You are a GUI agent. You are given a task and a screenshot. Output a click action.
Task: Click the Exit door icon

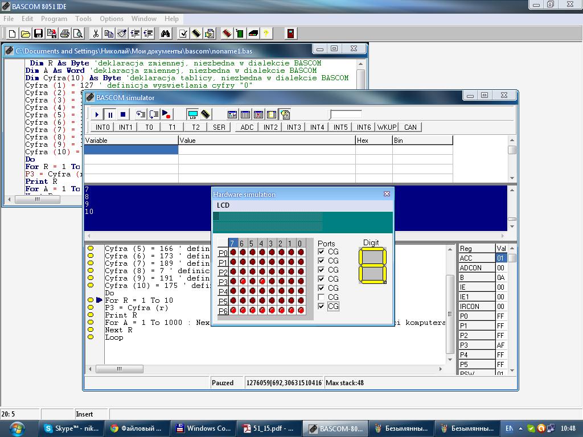291,34
